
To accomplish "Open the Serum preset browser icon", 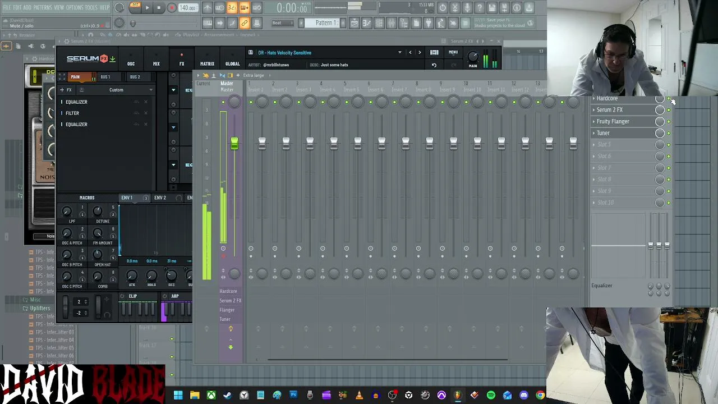I will click(434, 53).
